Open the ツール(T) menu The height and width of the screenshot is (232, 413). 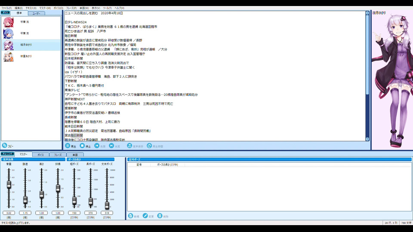[x=107, y=8]
